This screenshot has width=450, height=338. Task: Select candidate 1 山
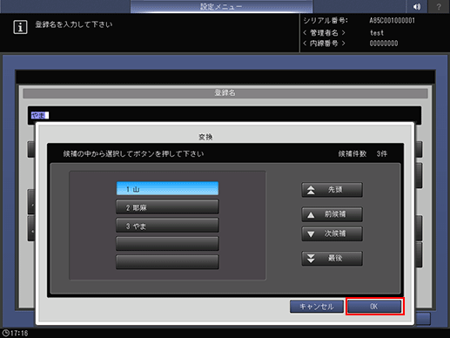pyautogui.click(x=167, y=189)
